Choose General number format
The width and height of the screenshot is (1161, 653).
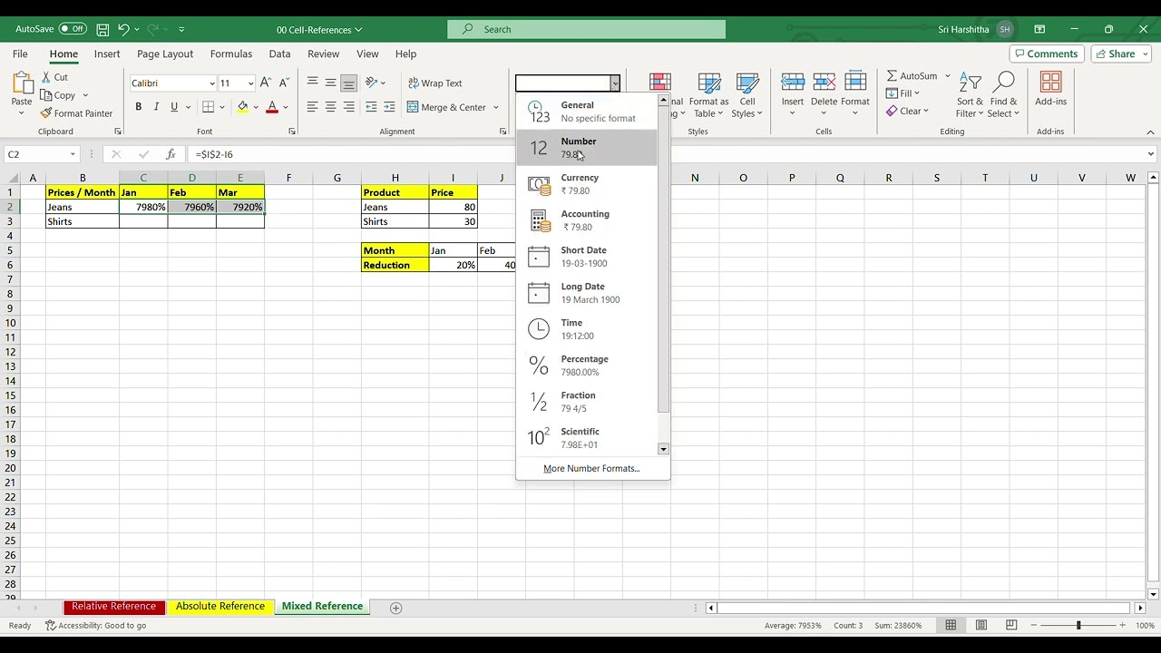pos(587,112)
